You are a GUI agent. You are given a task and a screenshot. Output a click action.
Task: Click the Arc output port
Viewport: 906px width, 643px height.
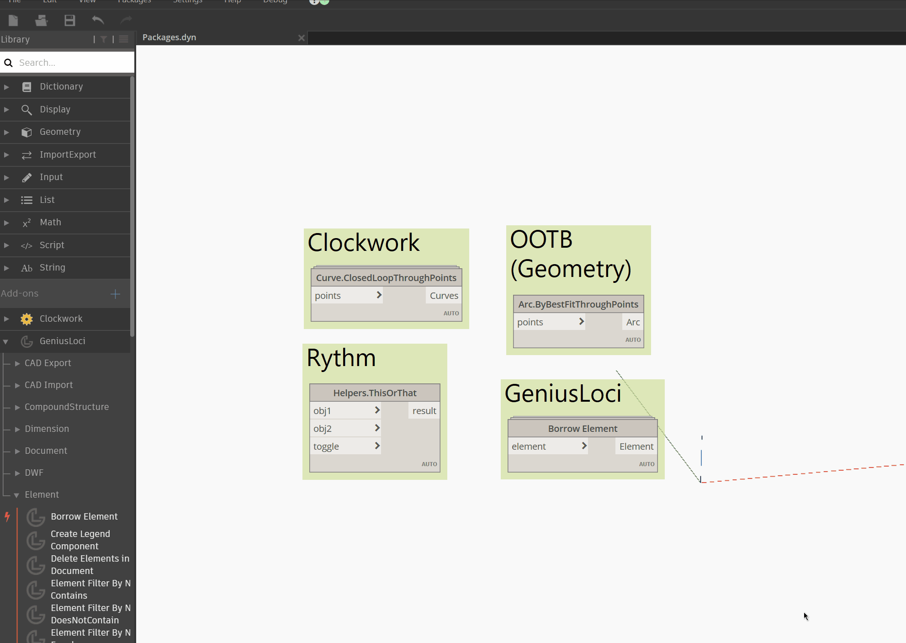[x=633, y=322]
